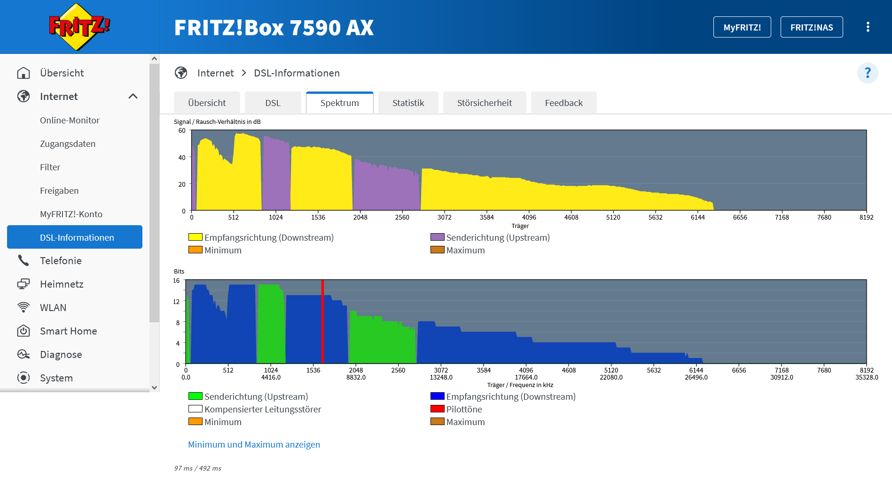Image resolution: width=892 pixels, height=487 pixels.
Task: Click Minimum und Maximum anzeigen link
Action: [x=254, y=444]
